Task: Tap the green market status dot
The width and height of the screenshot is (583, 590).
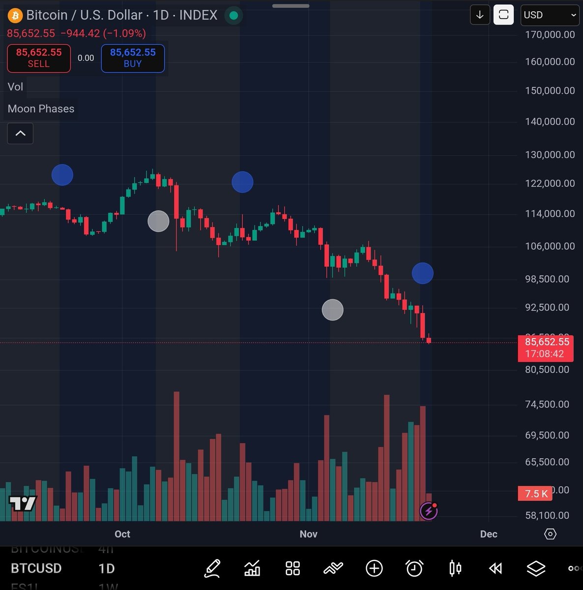Action: [x=234, y=16]
